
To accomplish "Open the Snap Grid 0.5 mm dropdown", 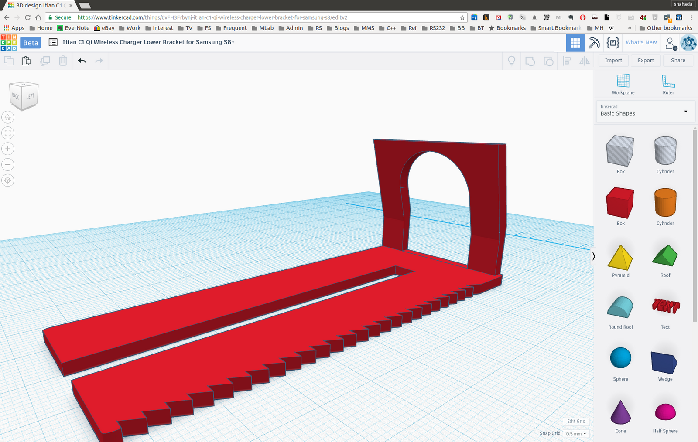I will 576,434.
